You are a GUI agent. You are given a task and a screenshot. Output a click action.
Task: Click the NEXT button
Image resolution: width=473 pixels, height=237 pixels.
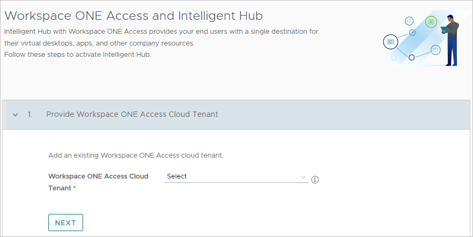point(65,223)
